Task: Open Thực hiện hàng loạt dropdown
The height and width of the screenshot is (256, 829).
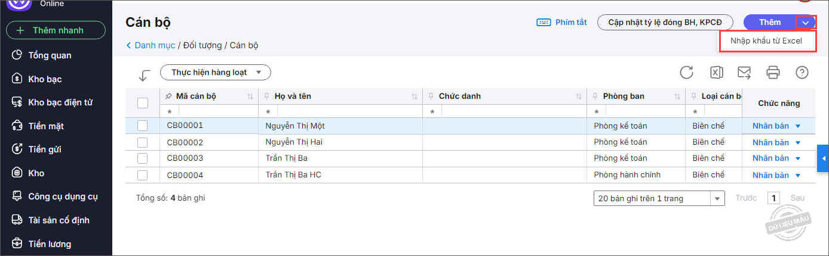Action: [x=215, y=73]
